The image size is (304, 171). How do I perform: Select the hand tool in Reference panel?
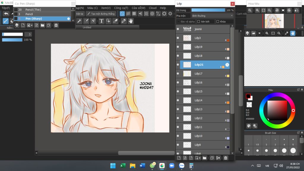tap(293, 33)
